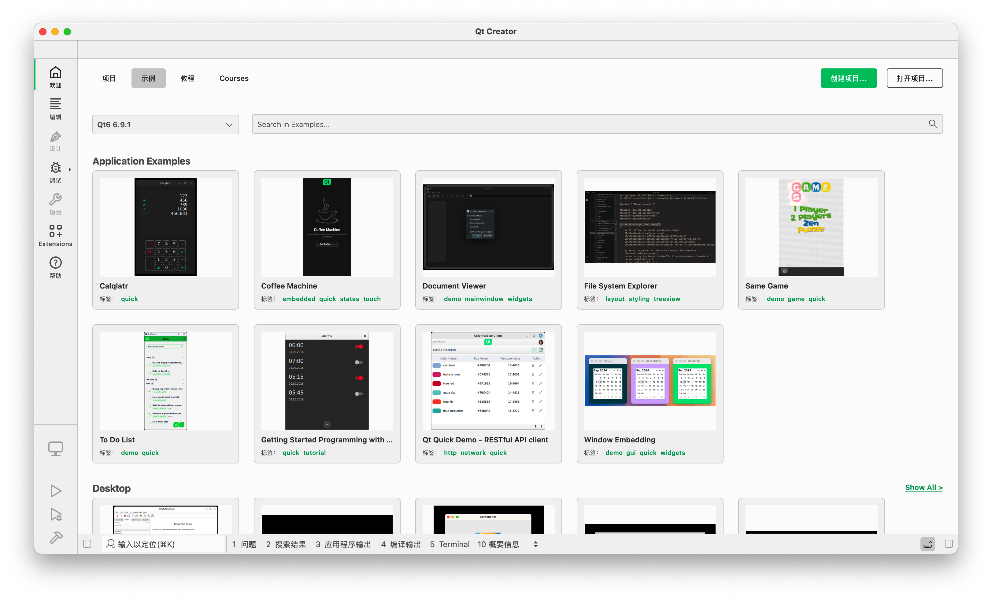Click the network tag on RESTful API client
992x599 pixels.
(473, 453)
